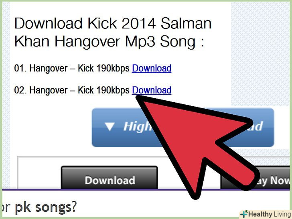Click the "01. Hangover – Kick 190kbps" text
292x219 pixels.
[x=72, y=68]
